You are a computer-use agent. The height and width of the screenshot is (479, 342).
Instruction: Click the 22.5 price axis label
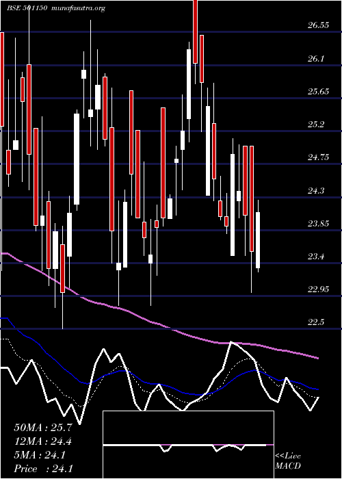coord(315,322)
